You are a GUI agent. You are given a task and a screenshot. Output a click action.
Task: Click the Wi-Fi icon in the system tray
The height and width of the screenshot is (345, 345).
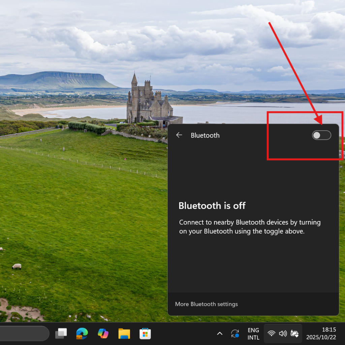point(271,334)
